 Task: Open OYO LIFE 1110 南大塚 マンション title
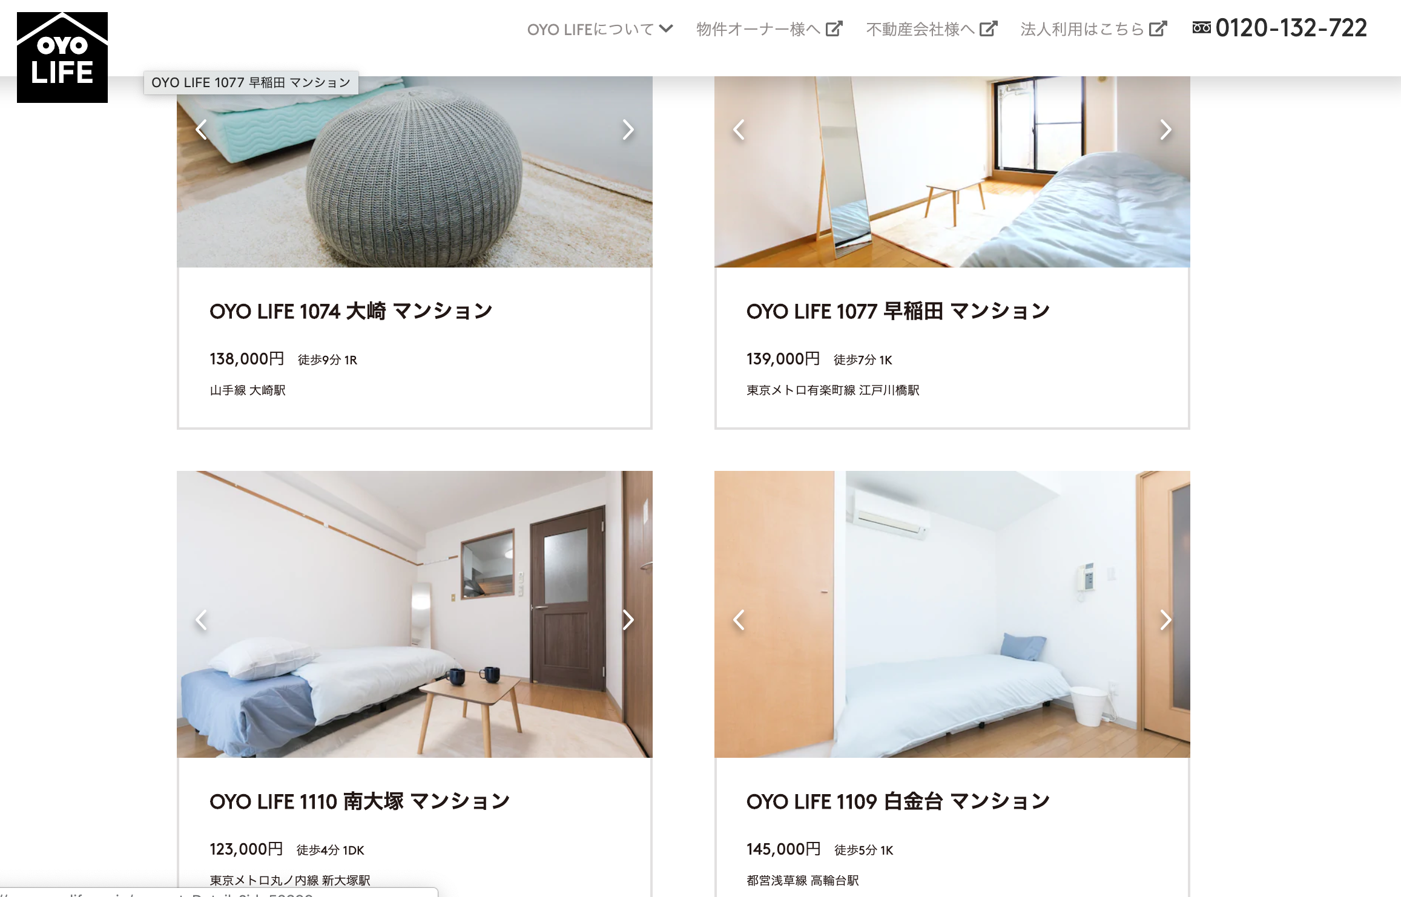360,801
